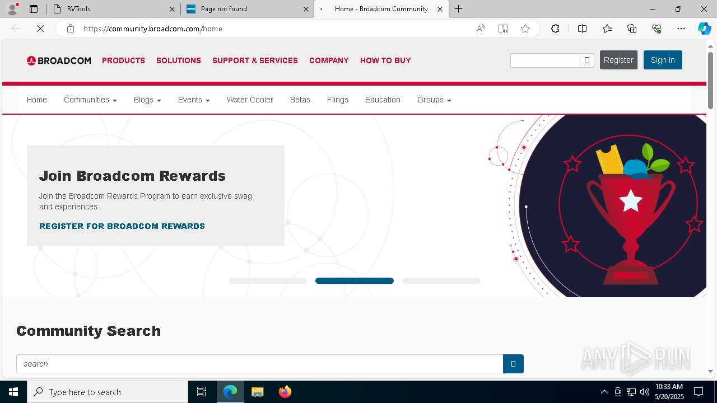The width and height of the screenshot is (717, 403).
Task: Open Immersive Reader icon
Action: pyautogui.click(x=503, y=29)
